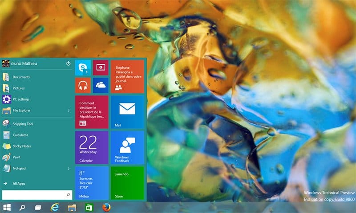Click the Windows Start button on taskbar
356x213 pixels.
coord(7,207)
